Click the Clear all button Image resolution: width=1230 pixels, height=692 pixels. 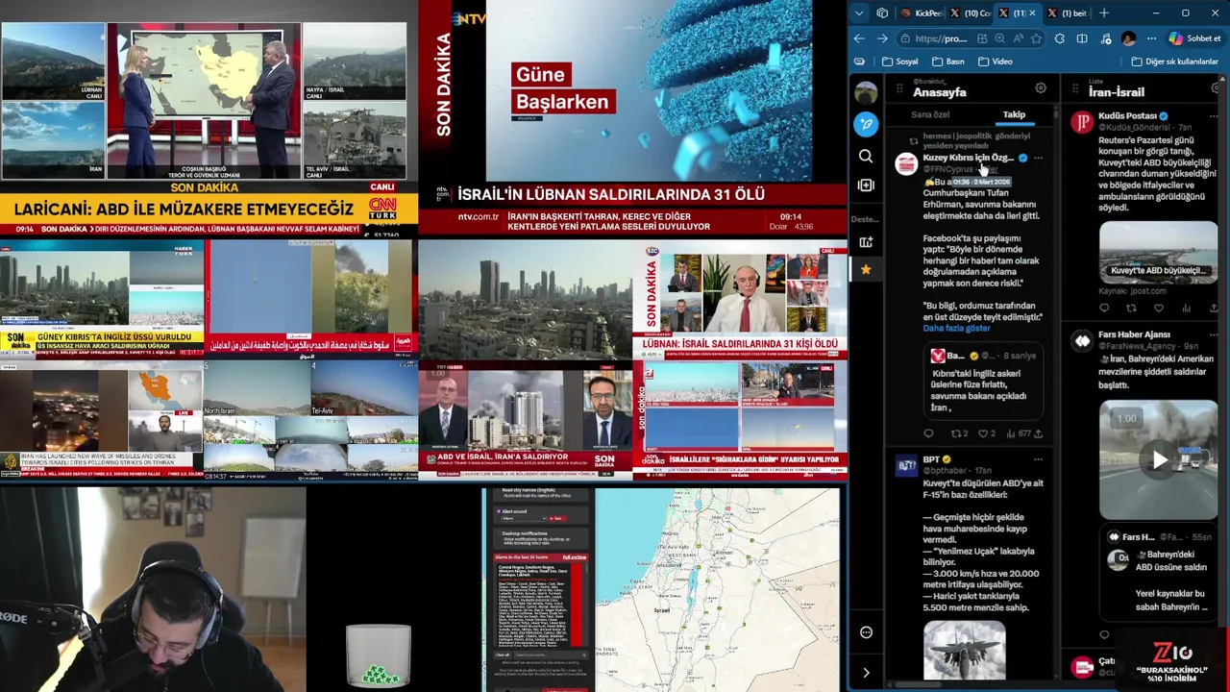[x=503, y=655]
